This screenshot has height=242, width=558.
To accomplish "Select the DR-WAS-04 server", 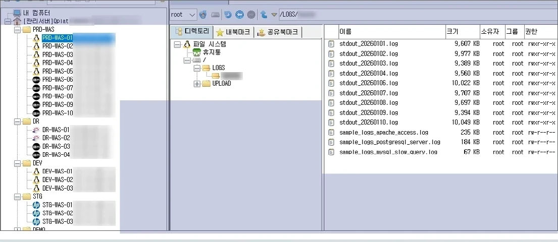I will tap(56, 155).
